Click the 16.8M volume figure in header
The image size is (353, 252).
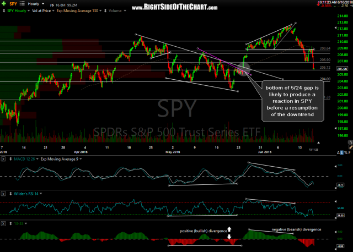pyautogui.click(x=60, y=5)
